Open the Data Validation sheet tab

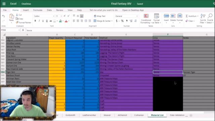click(x=177, y=115)
